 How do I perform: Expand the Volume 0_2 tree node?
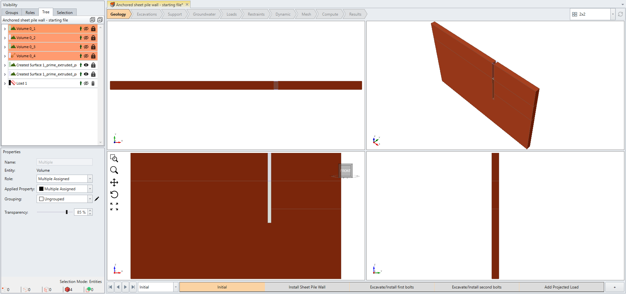coord(5,38)
